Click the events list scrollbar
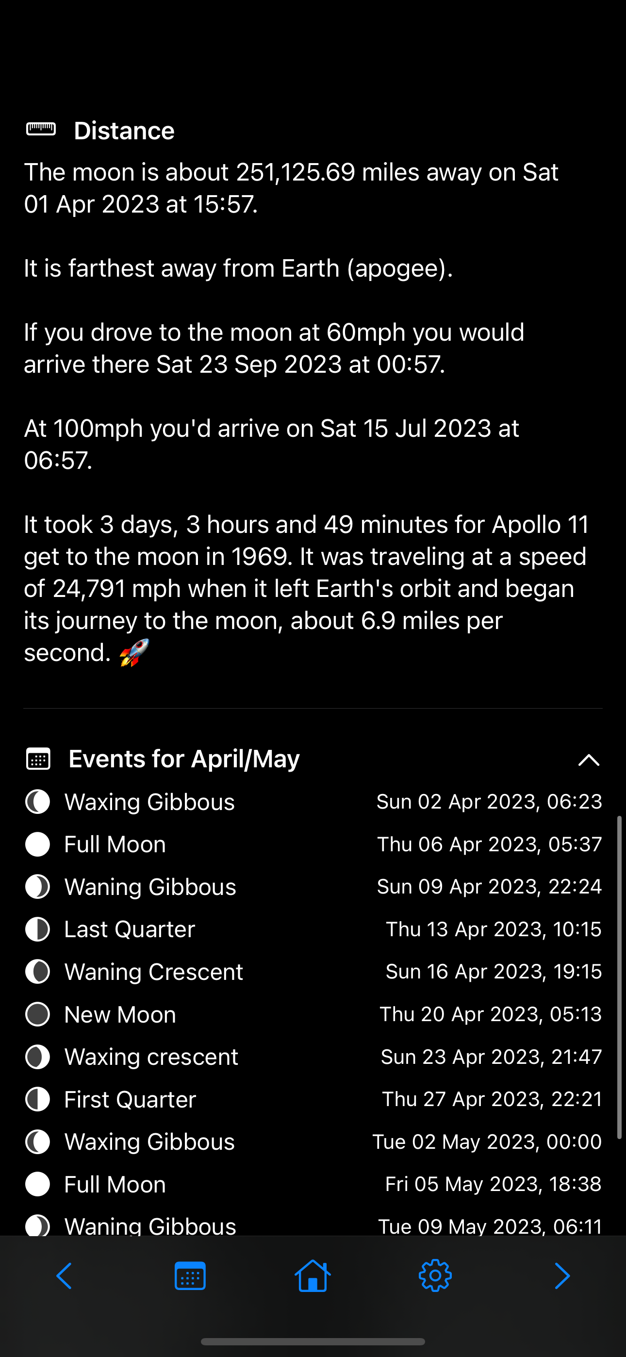The width and height of the screenshot is (626, 1357). (619, 977)
